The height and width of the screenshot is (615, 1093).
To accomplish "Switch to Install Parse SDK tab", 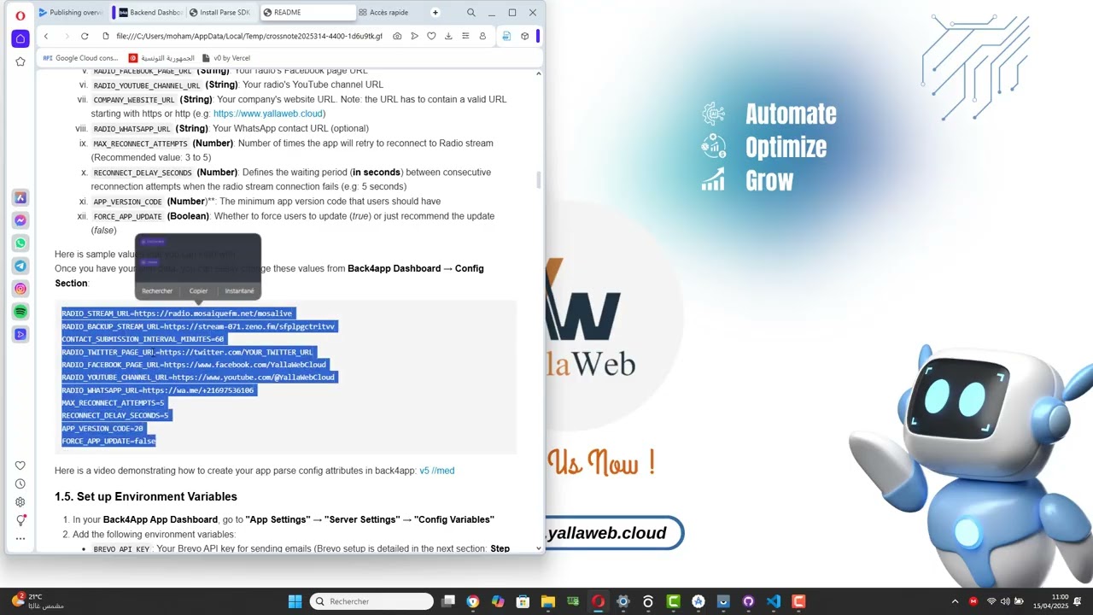I will pyautogui.click(x=222, y=13).
